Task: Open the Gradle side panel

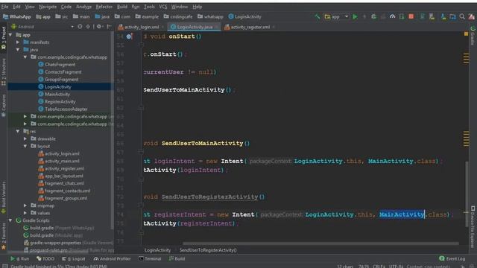Action: 473,36
